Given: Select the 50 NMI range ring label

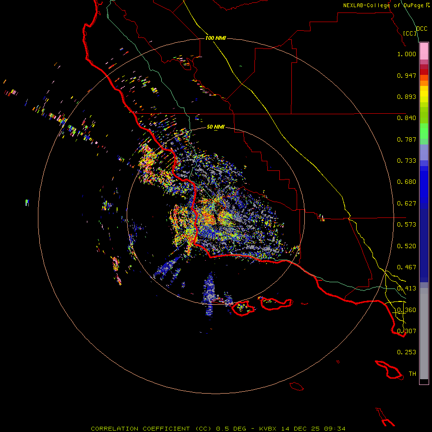Looking at the screenshot, I should point(216,127).
